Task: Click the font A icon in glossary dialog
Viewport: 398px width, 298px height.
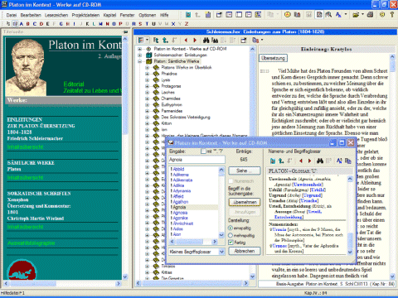Action: pyautogui.click(x=339, y=161)
